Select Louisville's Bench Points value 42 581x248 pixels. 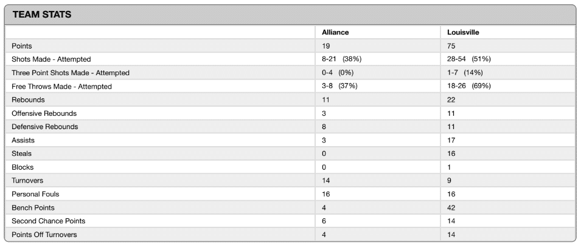[x=451, y=207]
